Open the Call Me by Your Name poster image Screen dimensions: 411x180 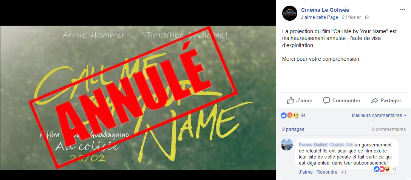coord(138,97)
